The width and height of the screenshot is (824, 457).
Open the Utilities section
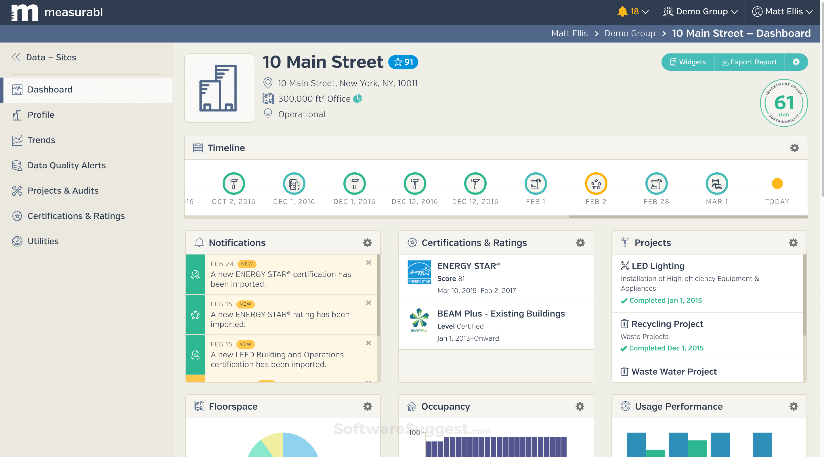pos(17,241)
